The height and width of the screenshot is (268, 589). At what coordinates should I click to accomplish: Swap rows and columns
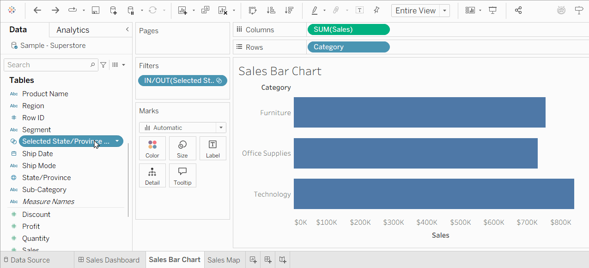[252, 10]
